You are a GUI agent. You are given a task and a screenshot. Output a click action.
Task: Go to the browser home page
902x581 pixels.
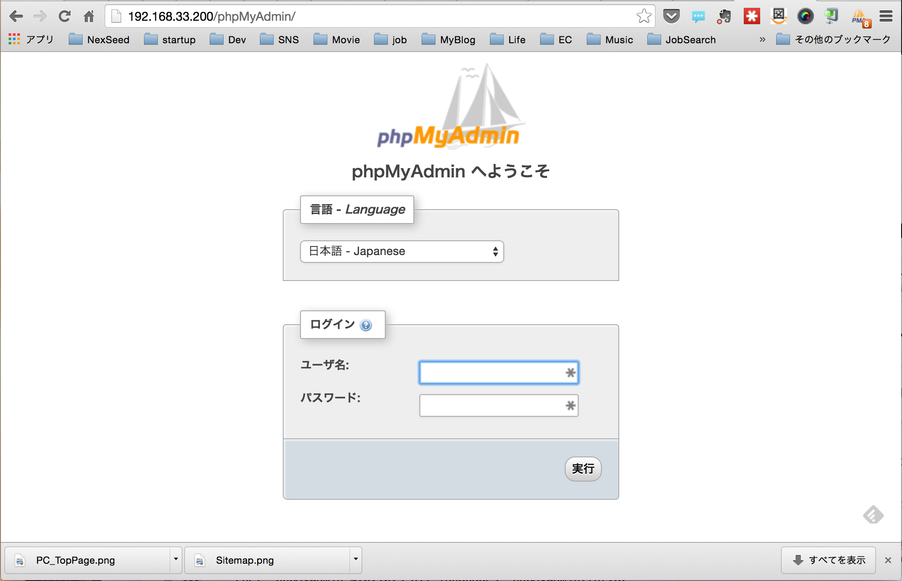(89, 16)
